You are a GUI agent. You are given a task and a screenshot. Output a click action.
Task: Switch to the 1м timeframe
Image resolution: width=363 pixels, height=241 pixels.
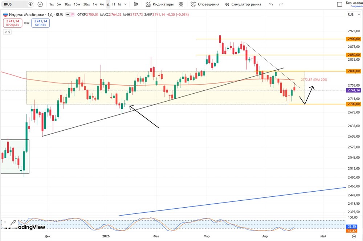[52, 4]
